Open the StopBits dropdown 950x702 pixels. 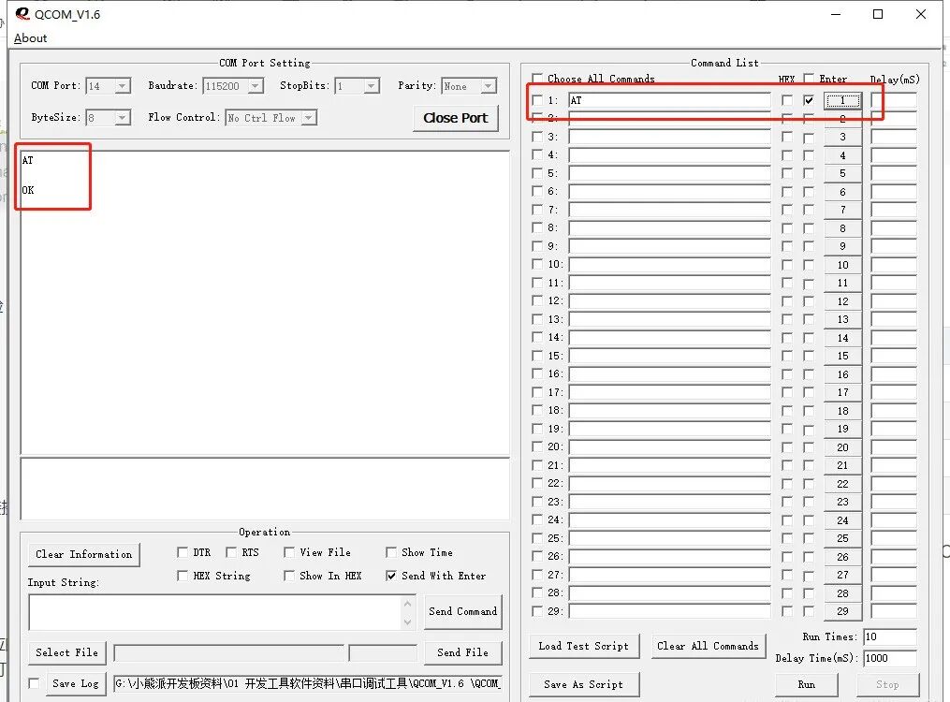(372, 86)
